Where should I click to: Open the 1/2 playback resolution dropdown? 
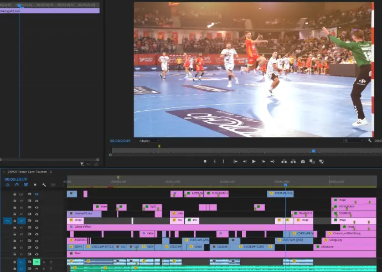click(353, 141)
